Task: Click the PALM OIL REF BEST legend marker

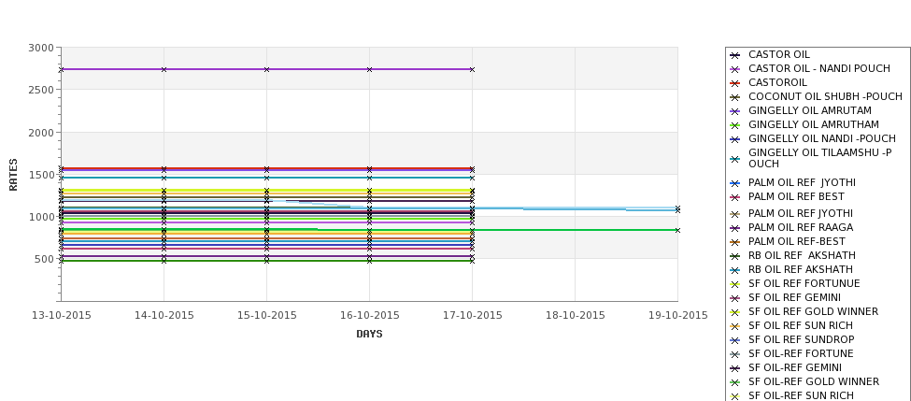Action: pyautogui.click(x=734, y=197)
